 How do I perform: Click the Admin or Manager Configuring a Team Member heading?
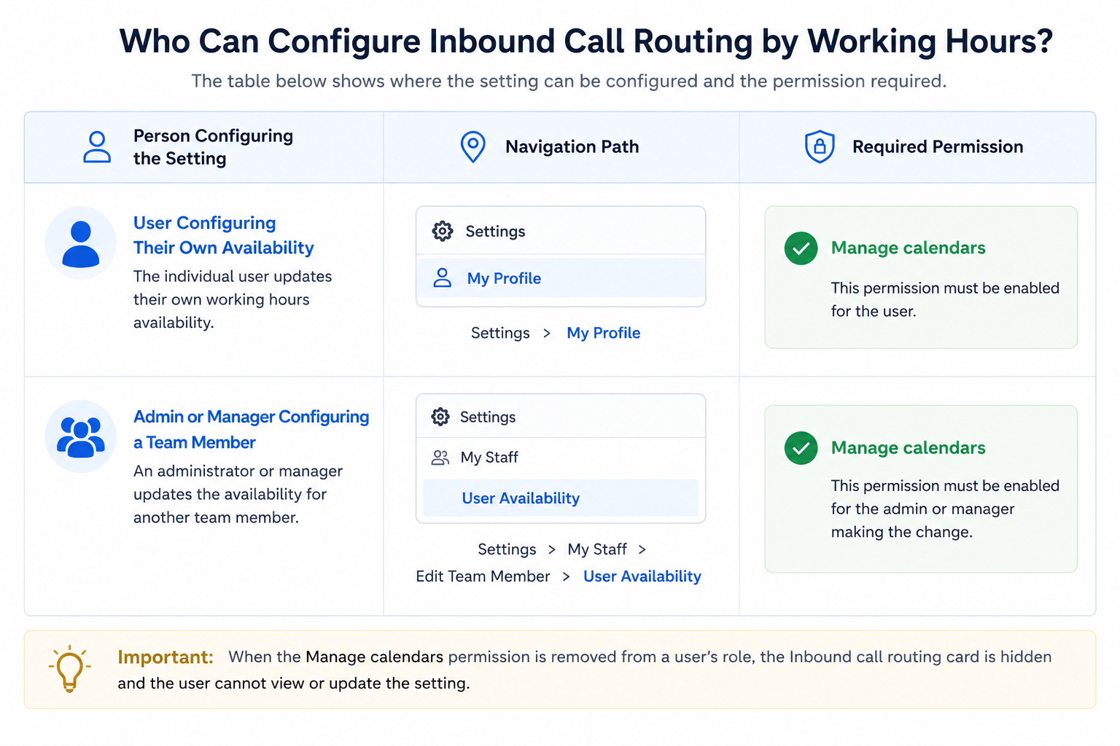251,429
